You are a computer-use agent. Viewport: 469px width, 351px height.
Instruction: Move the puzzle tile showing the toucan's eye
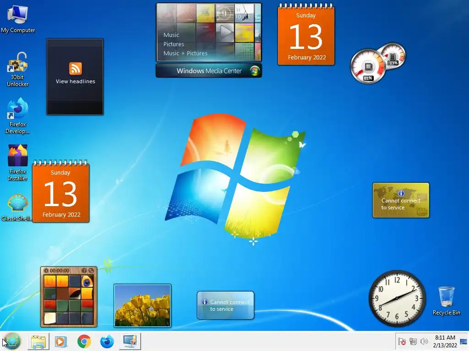pyautogui.click(x=87, y=281)
